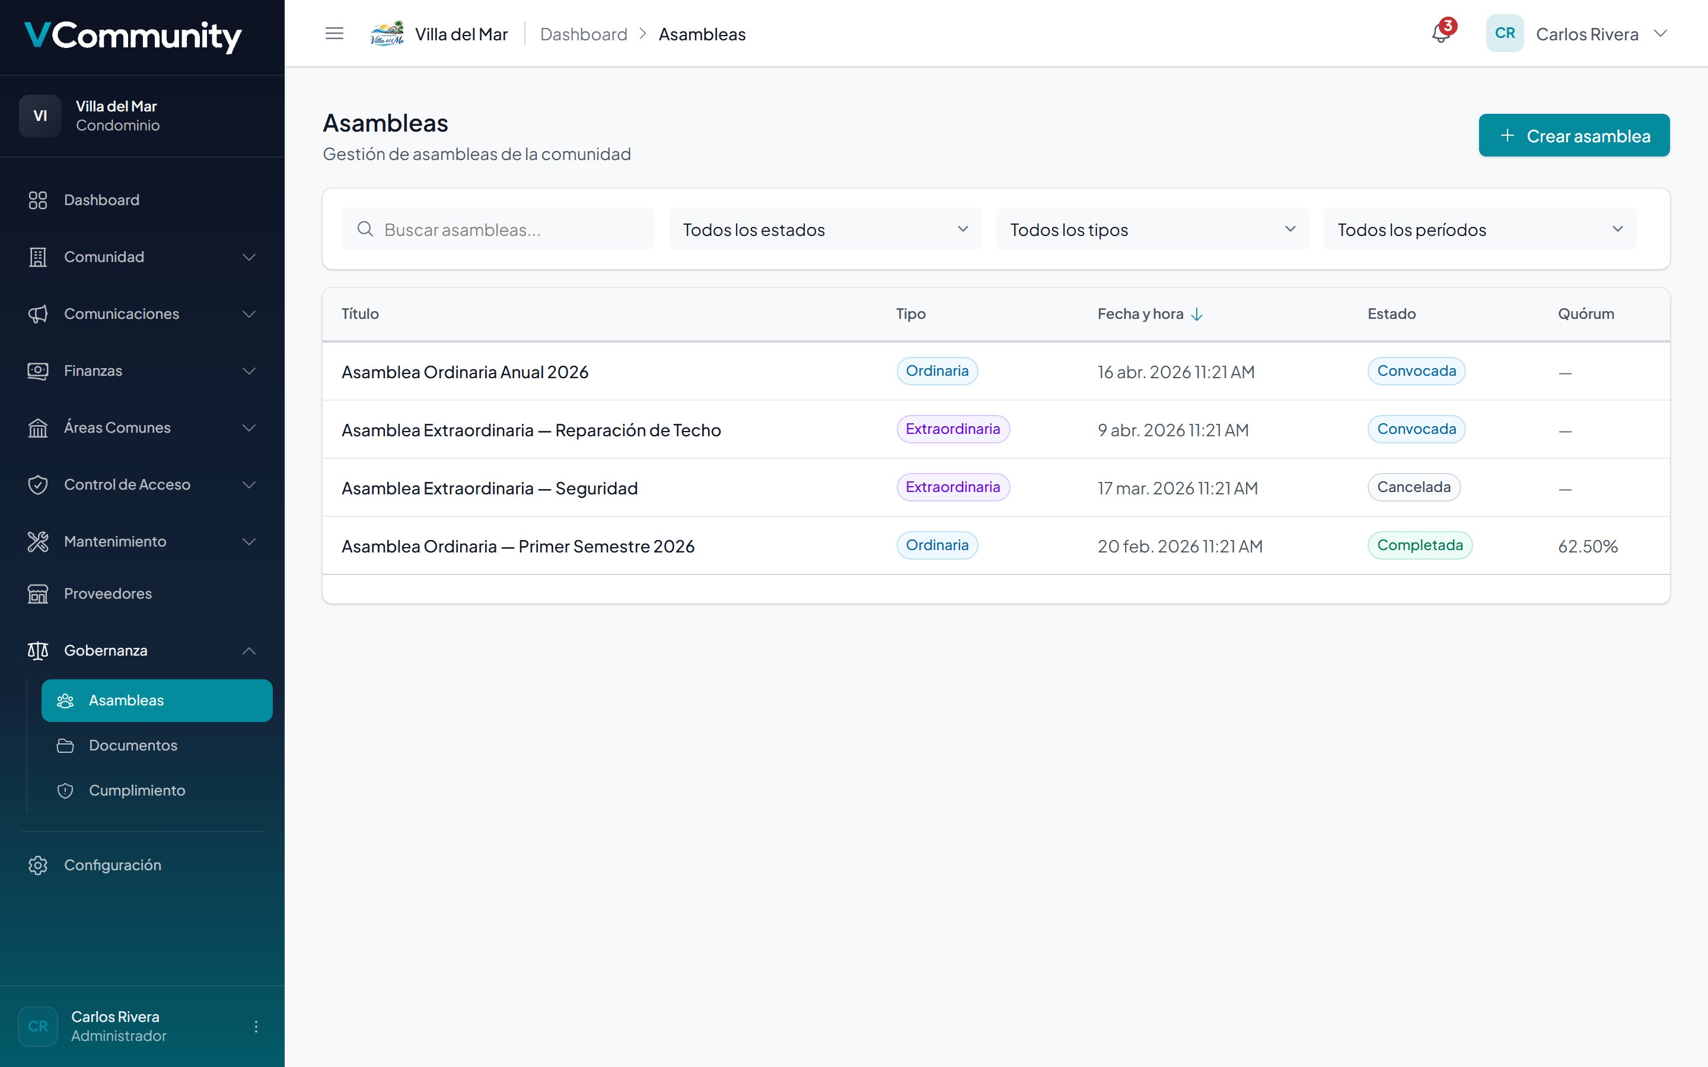Click the 17 mar. 2026 11:21 AM date
This screenshot has width=1708, height=1067.
tap(1177, 488)
